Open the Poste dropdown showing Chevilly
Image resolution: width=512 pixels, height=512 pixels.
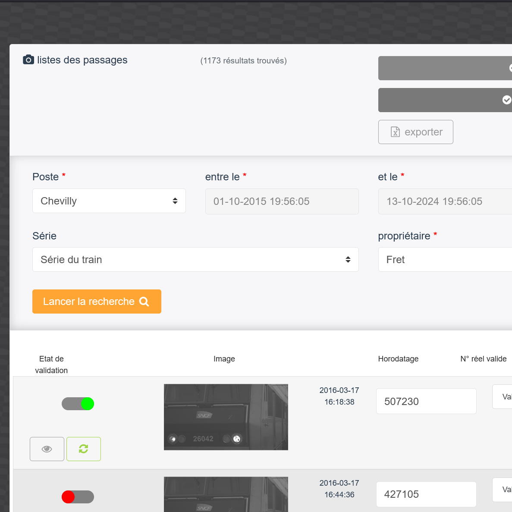109,201
